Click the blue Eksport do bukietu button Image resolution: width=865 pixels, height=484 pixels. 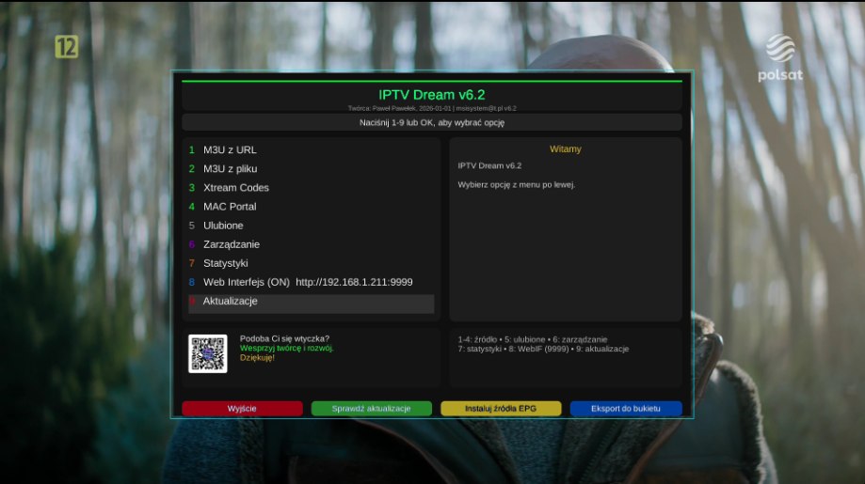click(x=625, y=409)
